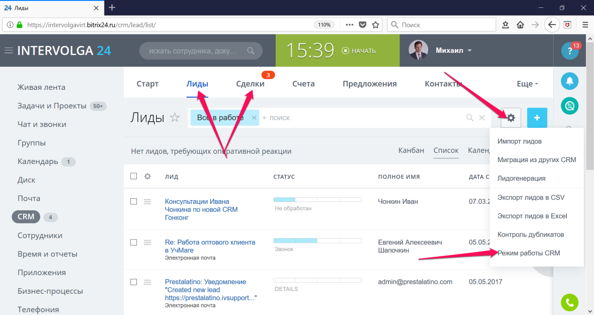
Task: Set status bar of Евгений Шапочкин lead
Action: pyautogui.click(x=317, y=240)
